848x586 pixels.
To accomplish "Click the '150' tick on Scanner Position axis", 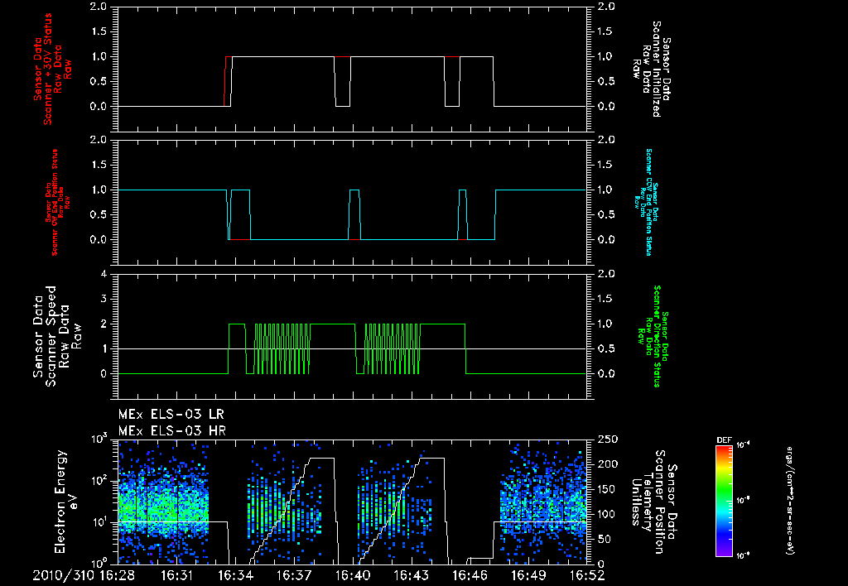I will (608, 489).
